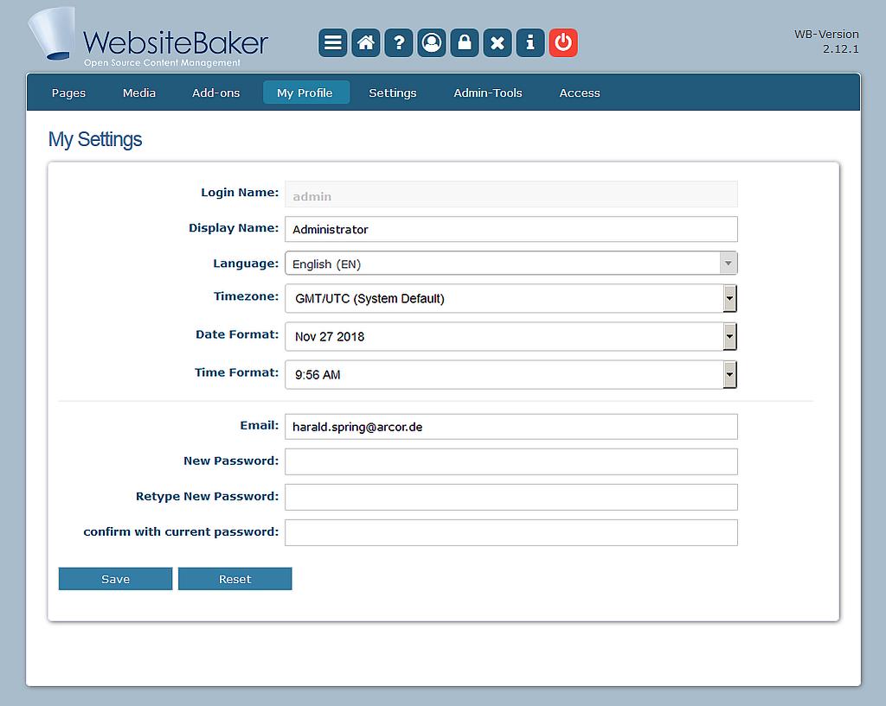Click the 'Login Name:' label
This screenshot has width=886, height=706.
(240, 193)
